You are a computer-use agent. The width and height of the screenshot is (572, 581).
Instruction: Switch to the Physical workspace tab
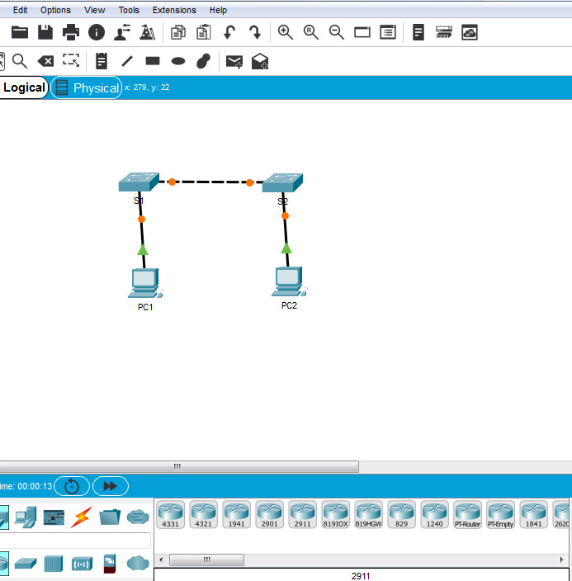[x=87, y=87]
